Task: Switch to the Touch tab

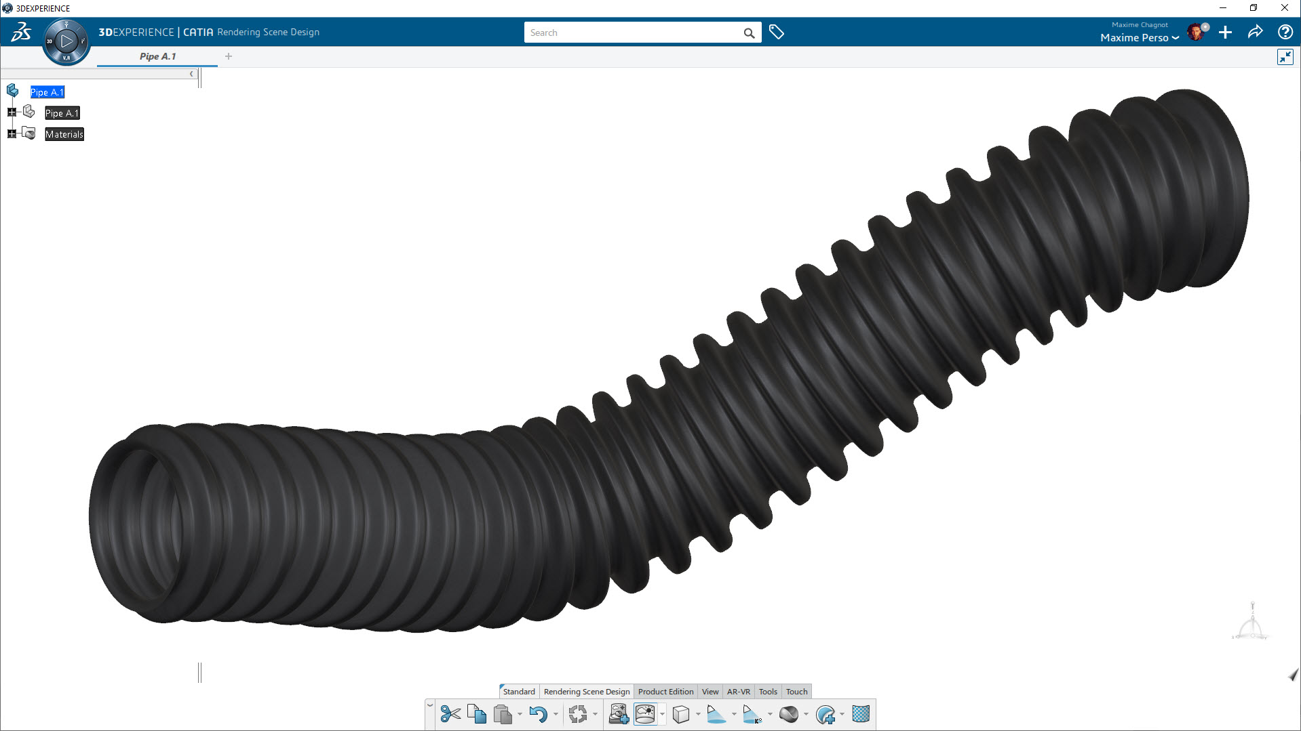Action: pyautogui.click(x=796, y=692)
